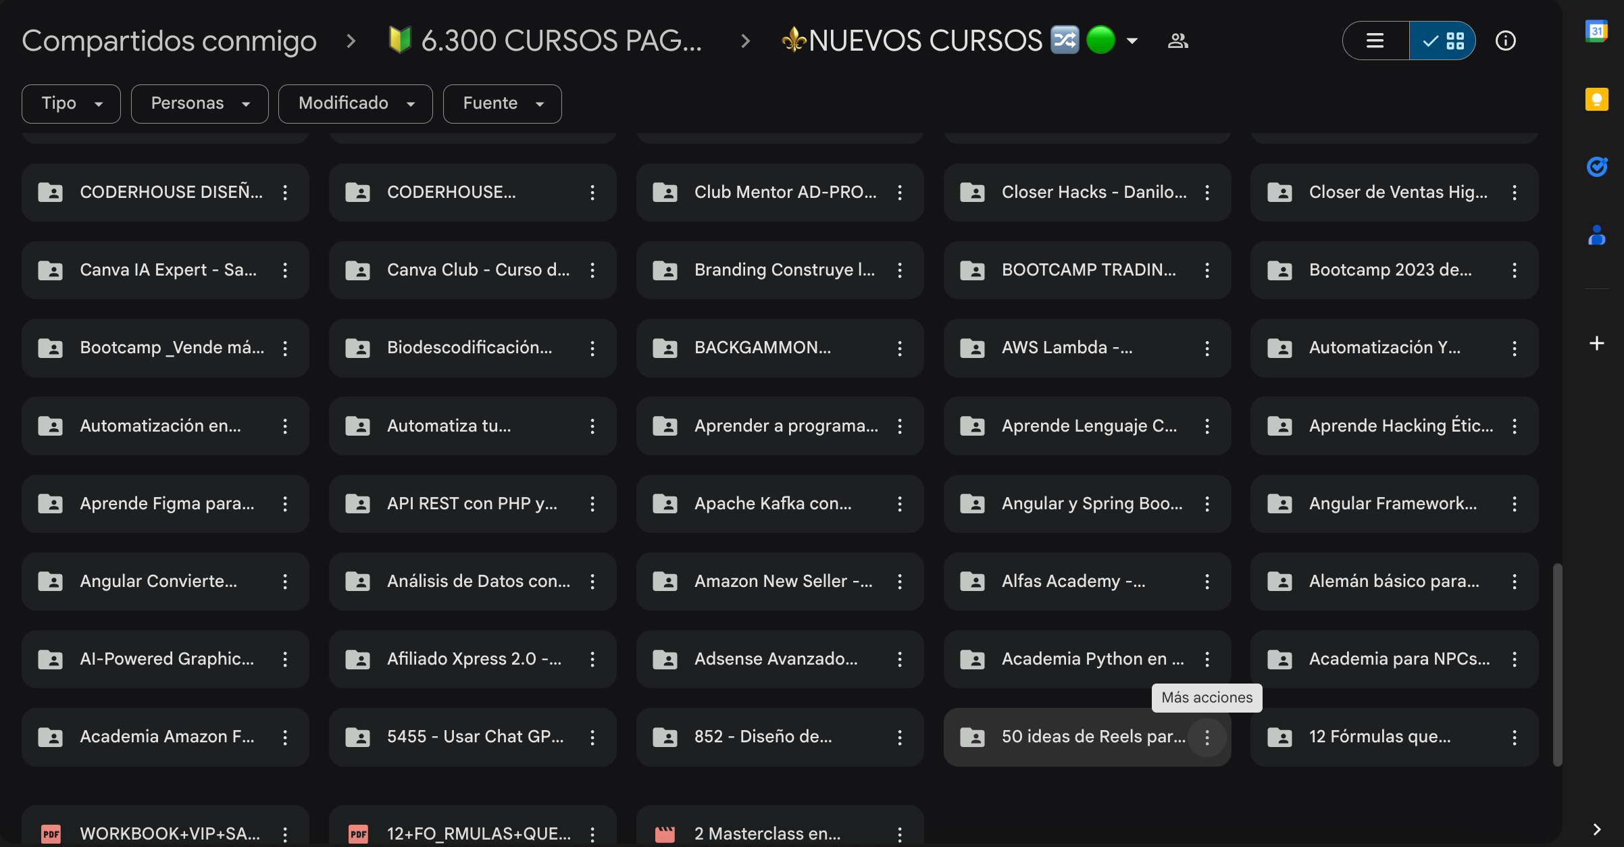This screenshot has width=1624, height=847.
Task: Click the plus icon to get add-ons
Action: pyautogui.click(x=1596, y=343)
